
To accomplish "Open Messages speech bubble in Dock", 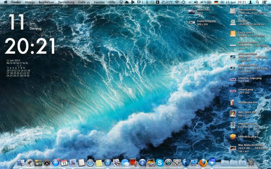I will coord(125,163).
